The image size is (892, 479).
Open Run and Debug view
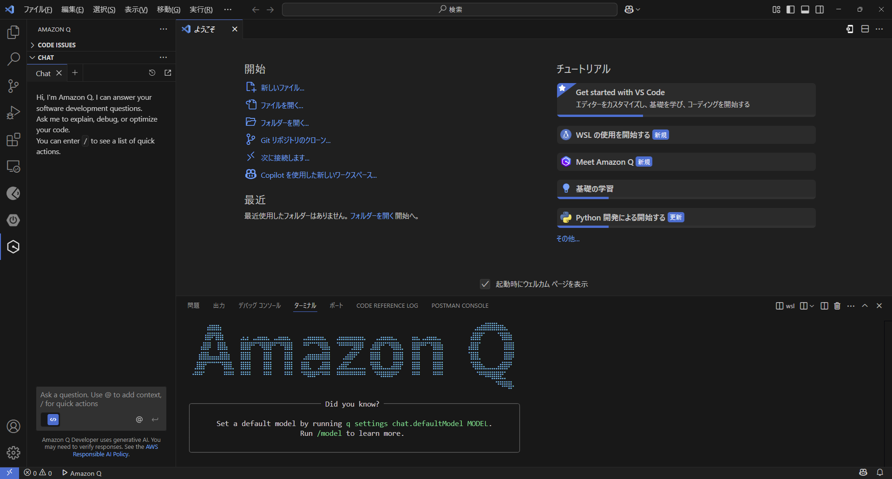13,113
